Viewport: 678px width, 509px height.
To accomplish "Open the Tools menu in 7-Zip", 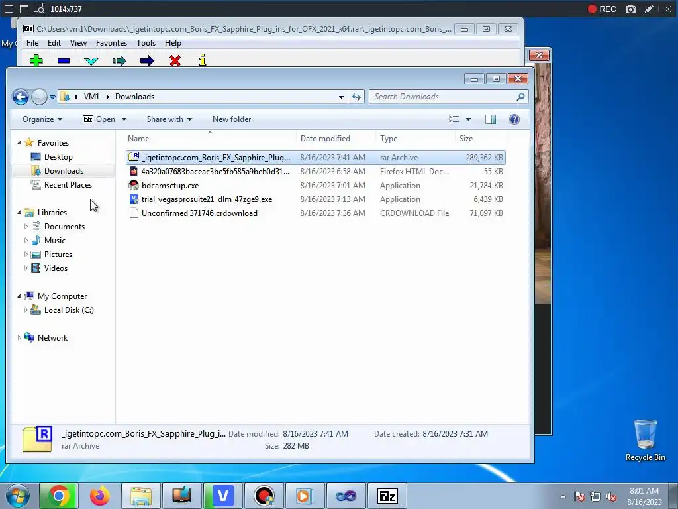I will [146, 43].
